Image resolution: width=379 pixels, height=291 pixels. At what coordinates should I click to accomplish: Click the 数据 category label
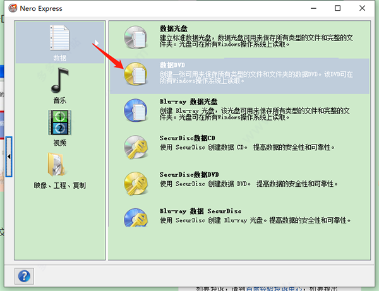[60, 57]
